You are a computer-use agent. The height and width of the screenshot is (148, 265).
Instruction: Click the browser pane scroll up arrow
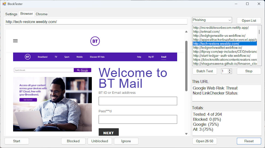pyautogui.click(x=186, y=32)
